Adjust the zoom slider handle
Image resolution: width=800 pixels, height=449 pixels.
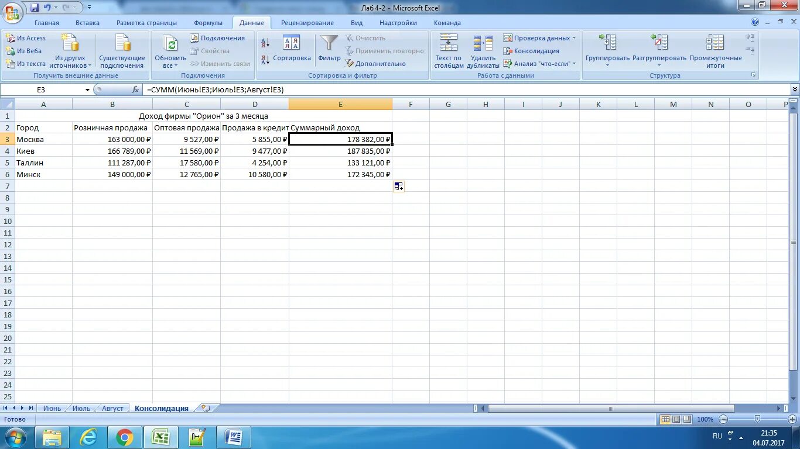758,419
